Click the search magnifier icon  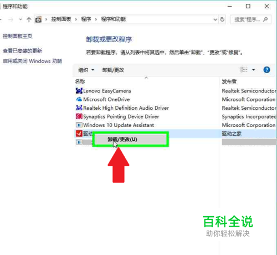265,19
